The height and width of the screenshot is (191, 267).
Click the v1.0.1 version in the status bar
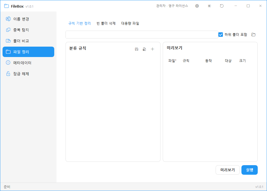click(259, 187)
